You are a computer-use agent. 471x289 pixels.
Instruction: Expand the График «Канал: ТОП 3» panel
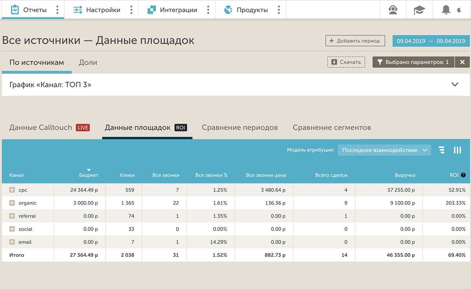(455, 84)
